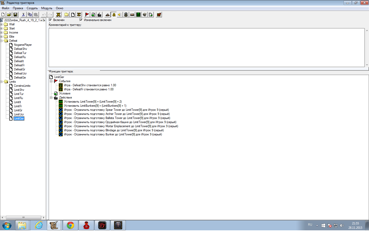Image resolution: width=369 pixels, height=238 pixels.
Task: Copy selection with the copy icon
Action: click(x=30, y=15)
